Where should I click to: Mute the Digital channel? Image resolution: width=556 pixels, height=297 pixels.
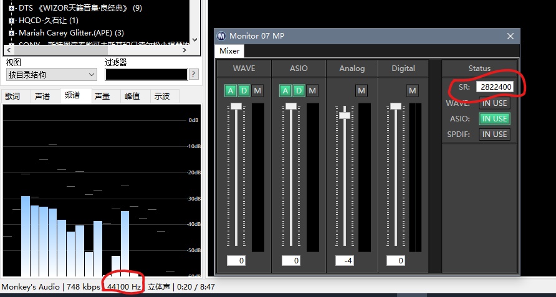click(x=412, y=91)
